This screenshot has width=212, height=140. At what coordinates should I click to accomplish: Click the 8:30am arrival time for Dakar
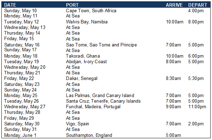[175, 78]
